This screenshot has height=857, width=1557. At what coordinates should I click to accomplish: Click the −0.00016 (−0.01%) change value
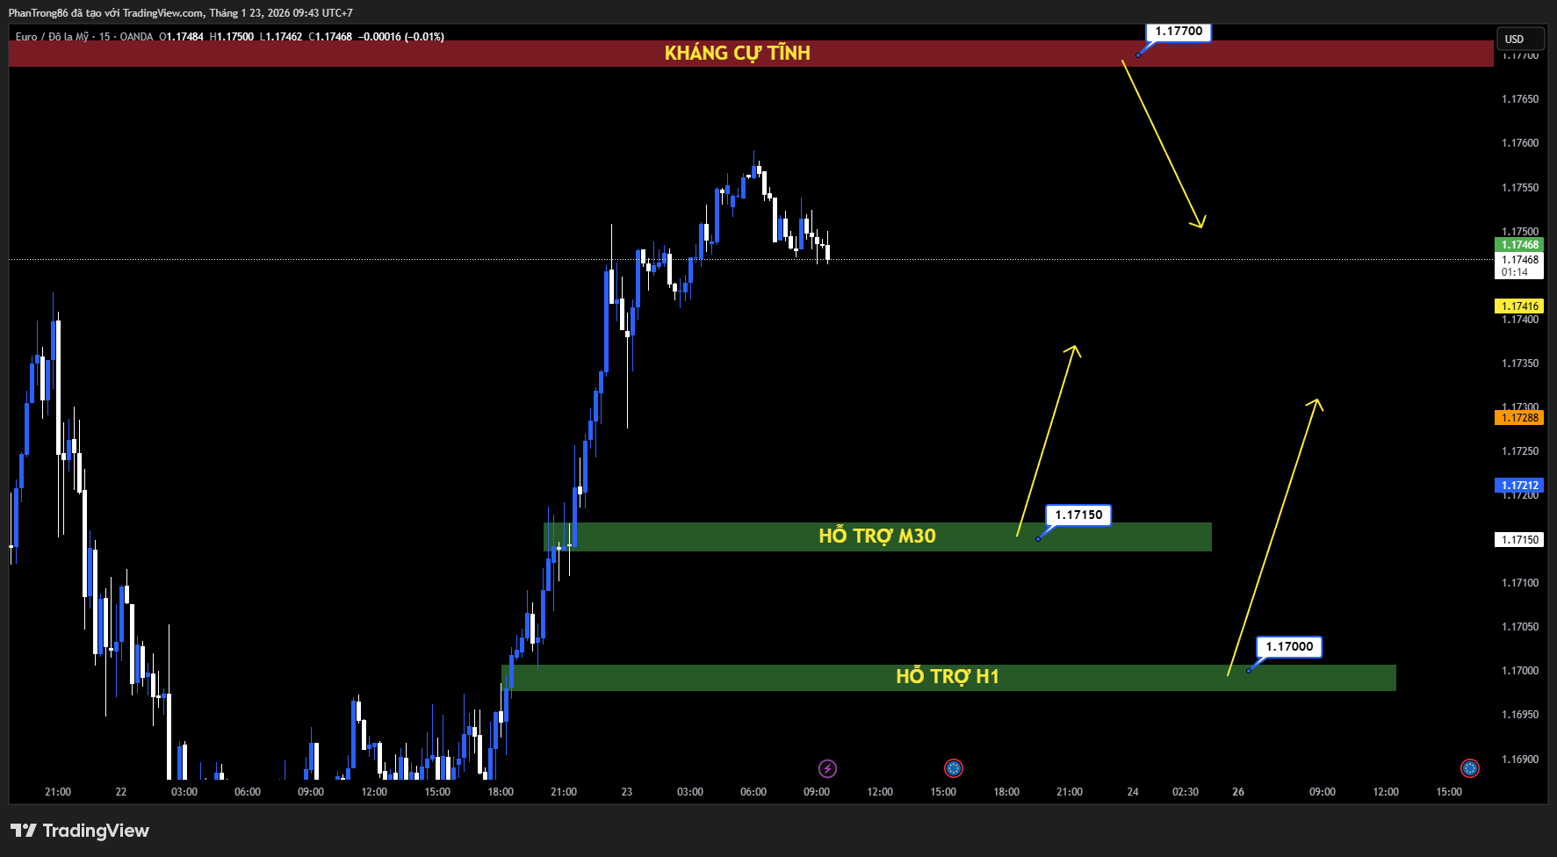[401, 37]
